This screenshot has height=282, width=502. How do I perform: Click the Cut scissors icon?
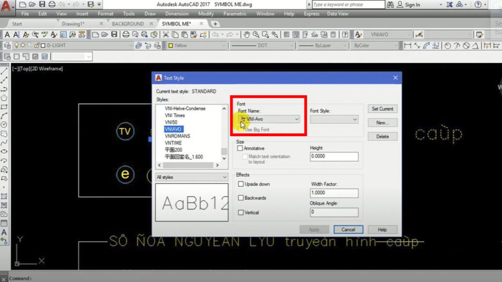166,35
